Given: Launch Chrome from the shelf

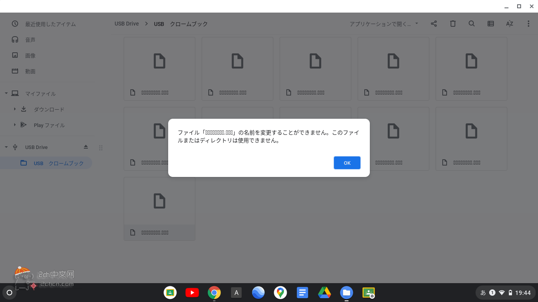Looking at the screenshot, I should click(x=214, y=293).
